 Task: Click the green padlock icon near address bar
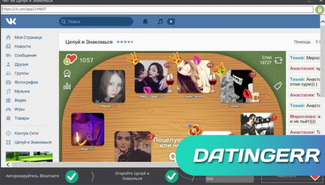click(320, 10)
